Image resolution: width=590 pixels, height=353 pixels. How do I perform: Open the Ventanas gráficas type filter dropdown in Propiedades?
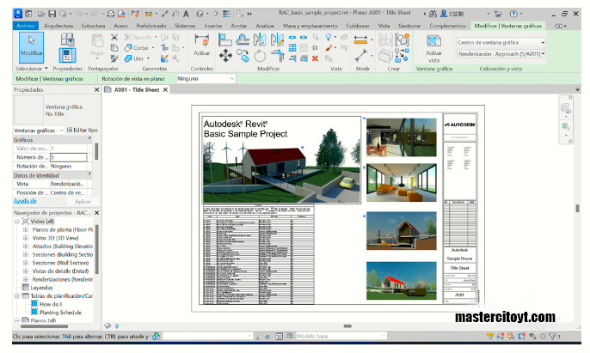point(40,131)
